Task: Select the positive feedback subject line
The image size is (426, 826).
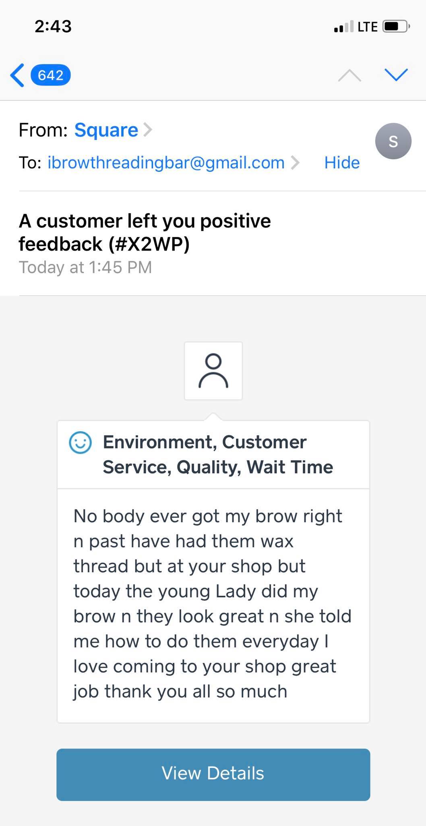Action: [x=145, y=232]
